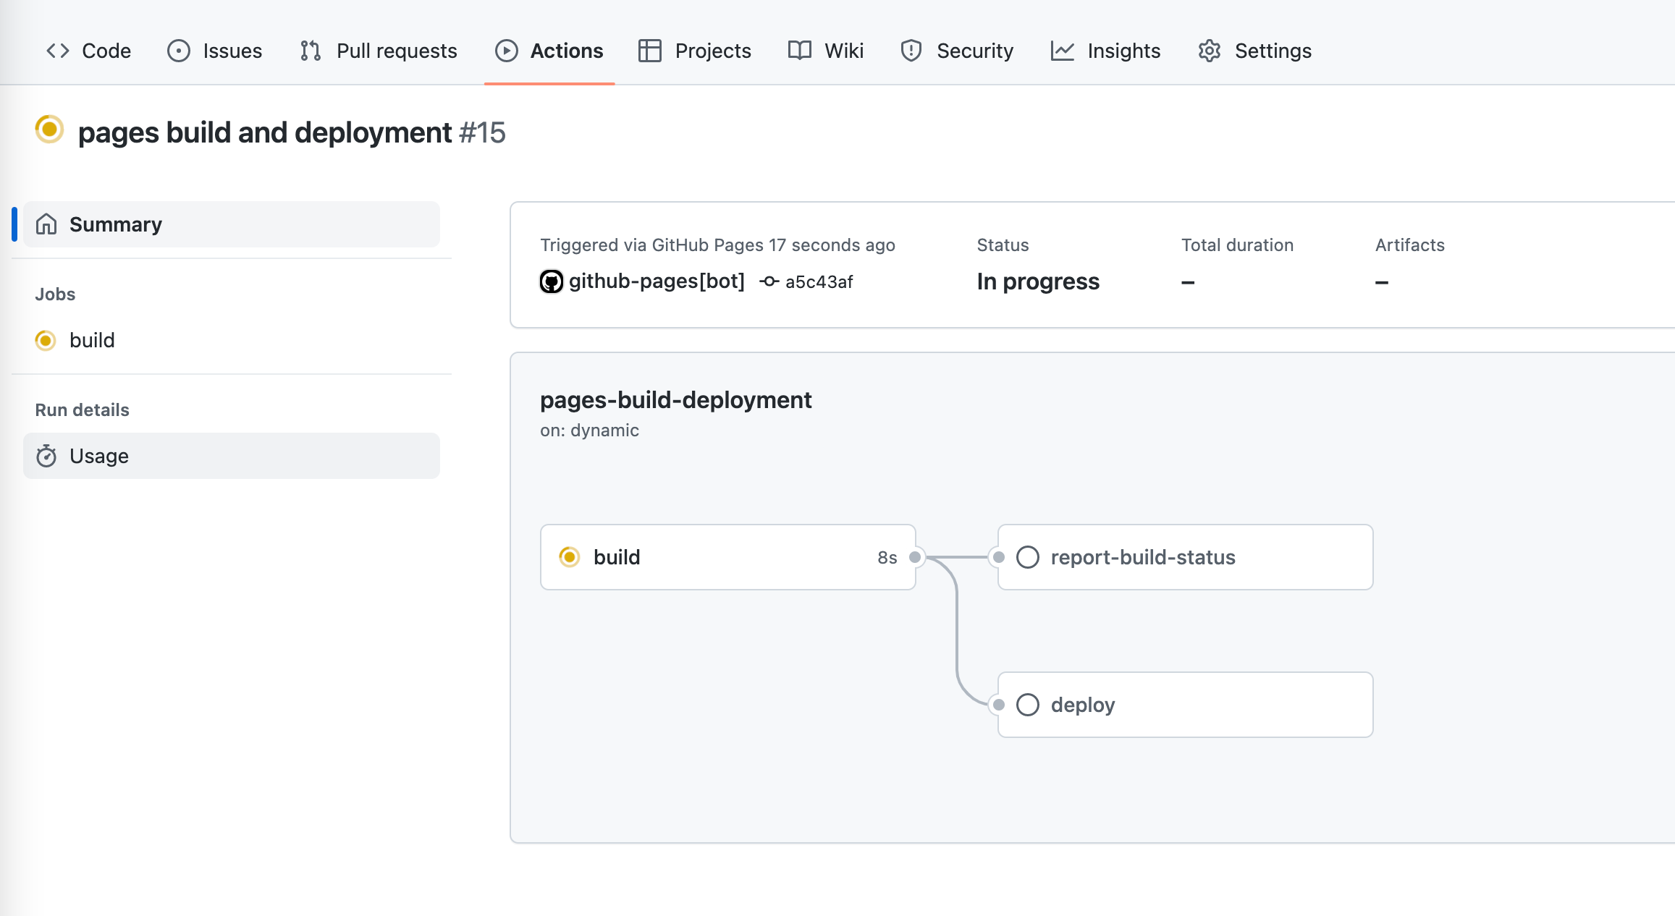Select the deploy job node

pyautogui.click(x=1185, y=705)
